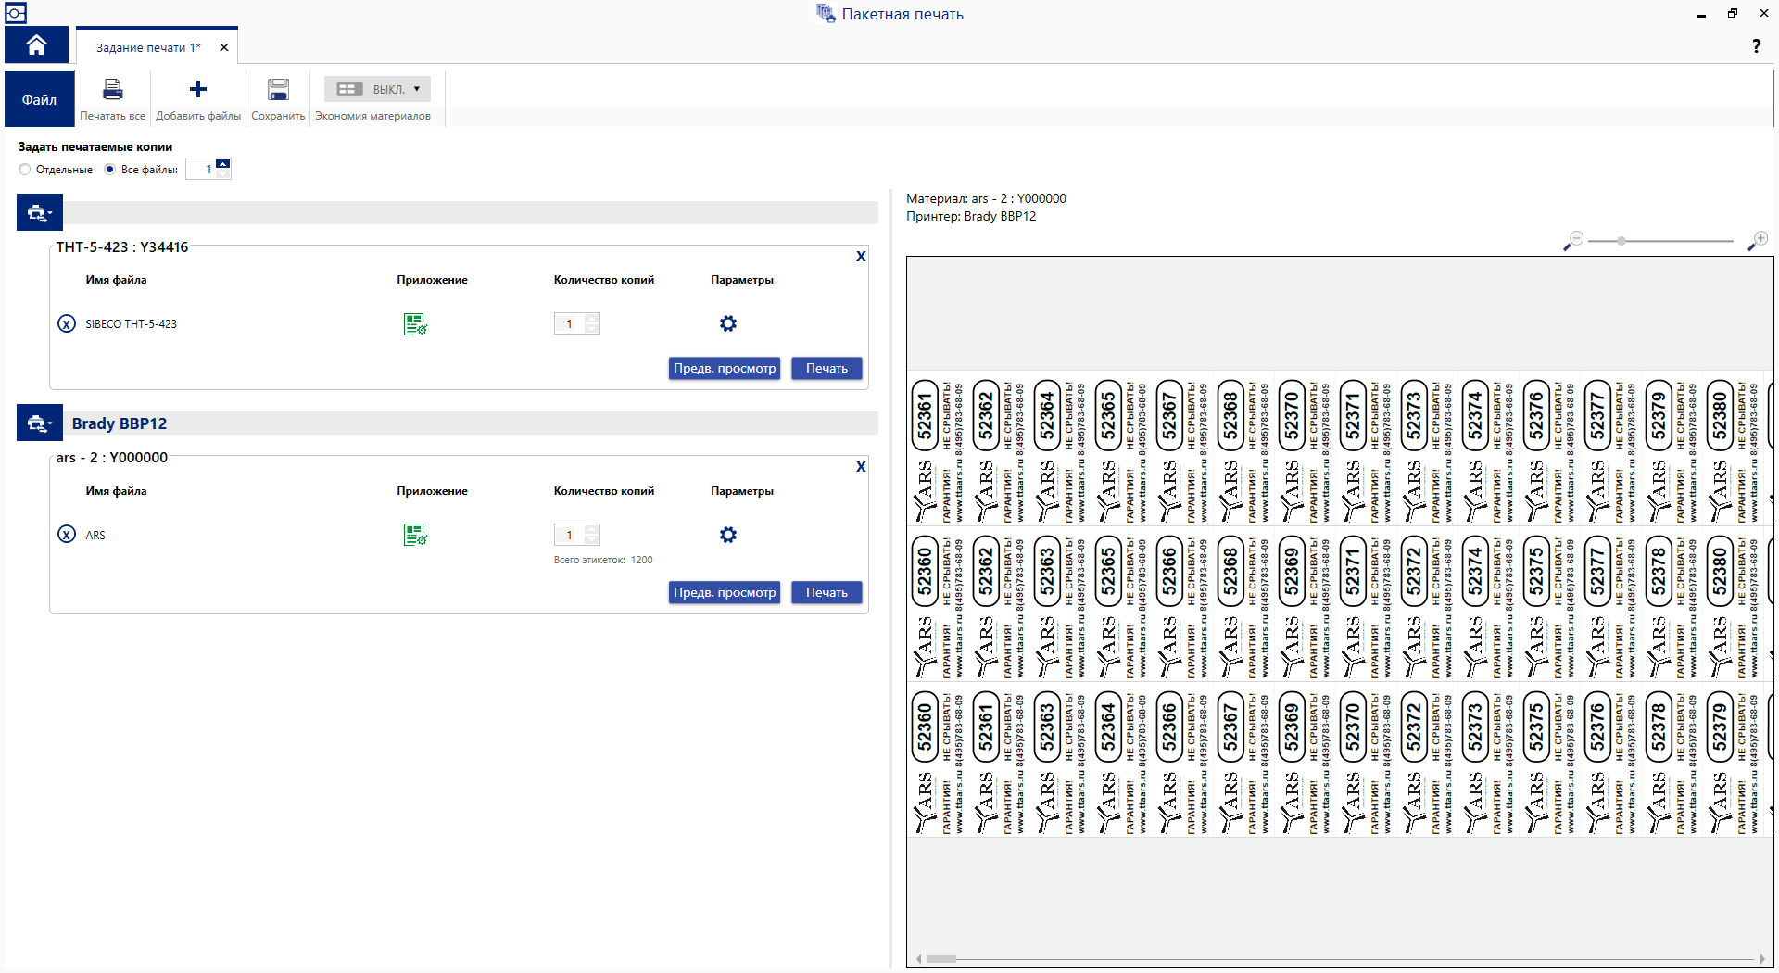The image size is (1779, 973).
Task: Click Печать button for THT-5-423 job
Action: [x=826, y=368]
